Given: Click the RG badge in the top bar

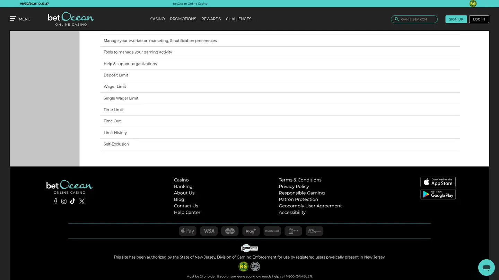Looking at the screenshot, I should click(473, 4).
